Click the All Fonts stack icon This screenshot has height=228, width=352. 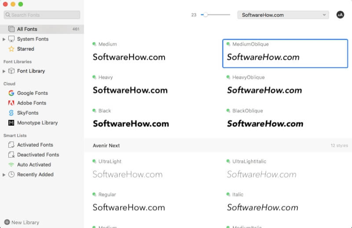pos(11,29)
